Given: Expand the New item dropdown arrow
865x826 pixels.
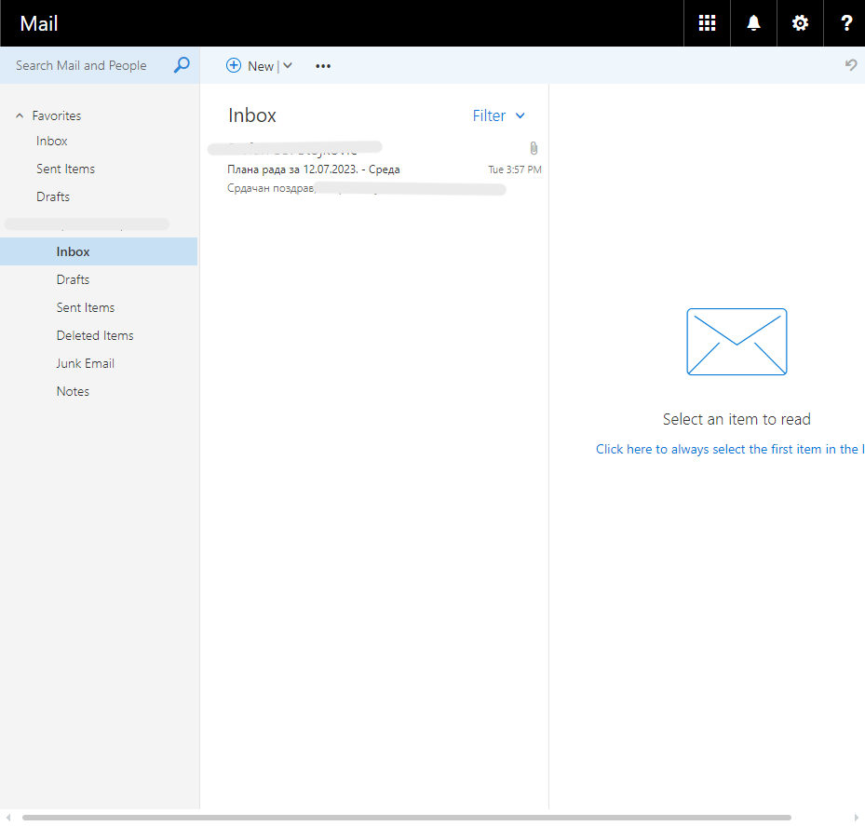Looking at the screenshot, I should pos(288,66).
